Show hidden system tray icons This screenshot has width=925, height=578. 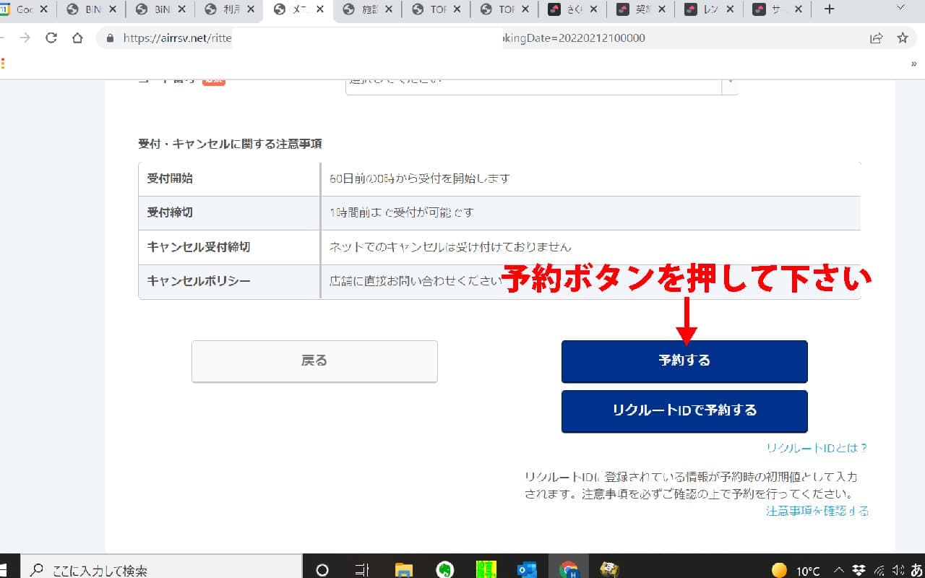pyautogui.click(x=839, y=570)
